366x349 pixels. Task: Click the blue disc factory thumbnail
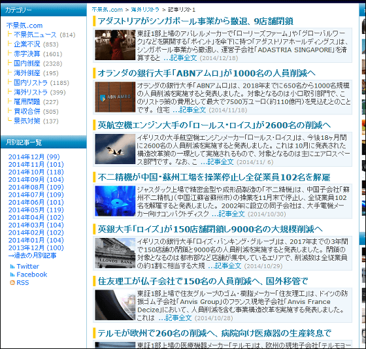point(115,201)
